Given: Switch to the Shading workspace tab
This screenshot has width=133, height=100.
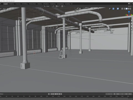Looking at the screenshot, I should click(40, 4).
